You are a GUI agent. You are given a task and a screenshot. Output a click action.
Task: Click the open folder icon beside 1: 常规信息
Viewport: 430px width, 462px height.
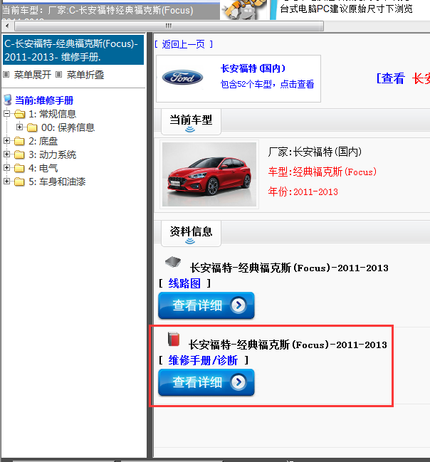pos(19,114)
